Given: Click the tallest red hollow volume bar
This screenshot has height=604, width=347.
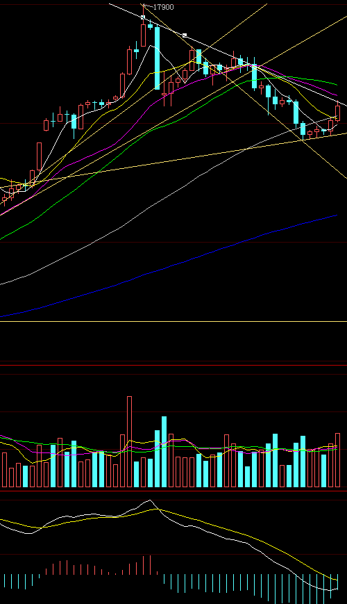Looking at the screenshot, I should (x=129, y=442).
